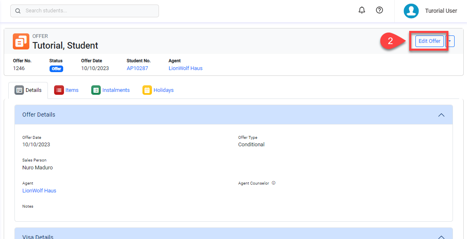Viewport: 467px width, 239px height.
Task: Click the user profile avatar
Action: (x=411, y=11)
